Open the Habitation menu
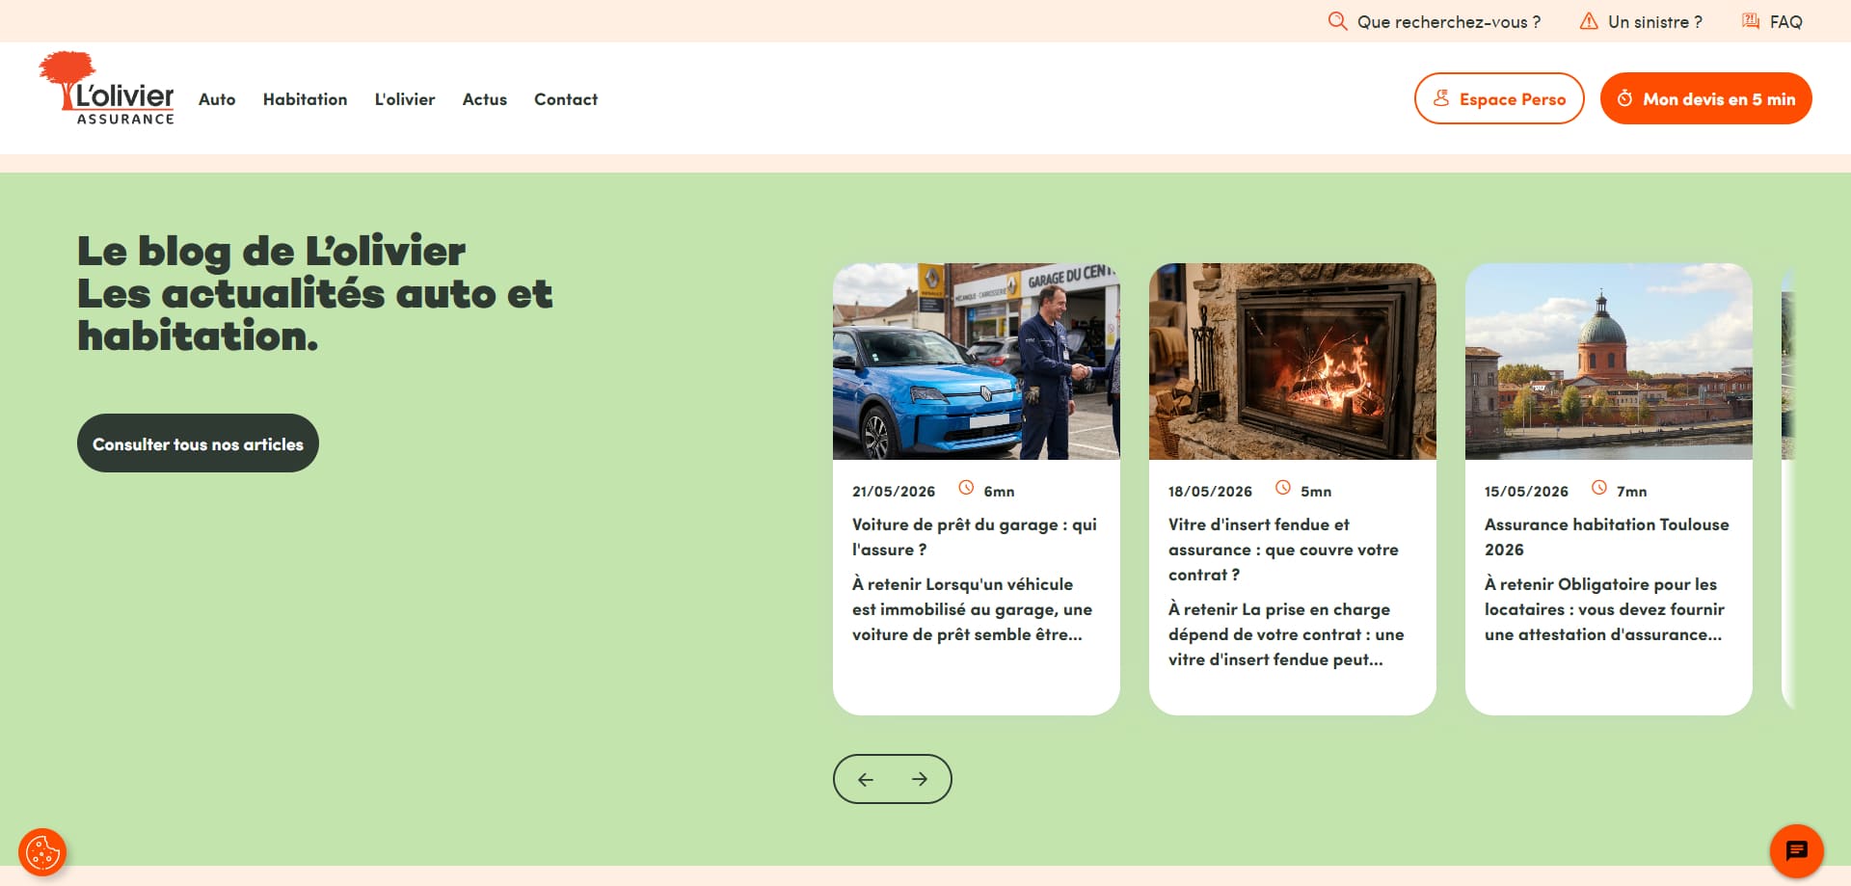The image size is (1851, 886). (x=305, y=99)
